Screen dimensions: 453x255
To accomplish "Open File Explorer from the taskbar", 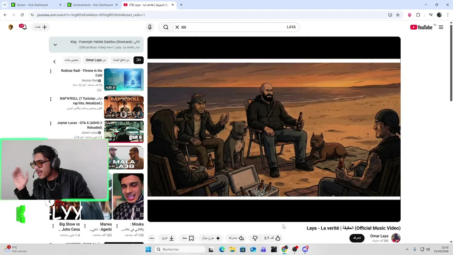I will (x=232, y=249).
